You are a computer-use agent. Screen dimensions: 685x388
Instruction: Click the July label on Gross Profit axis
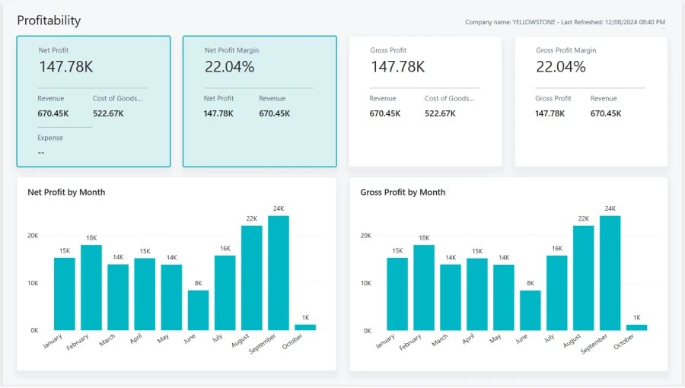click(550, 339)
